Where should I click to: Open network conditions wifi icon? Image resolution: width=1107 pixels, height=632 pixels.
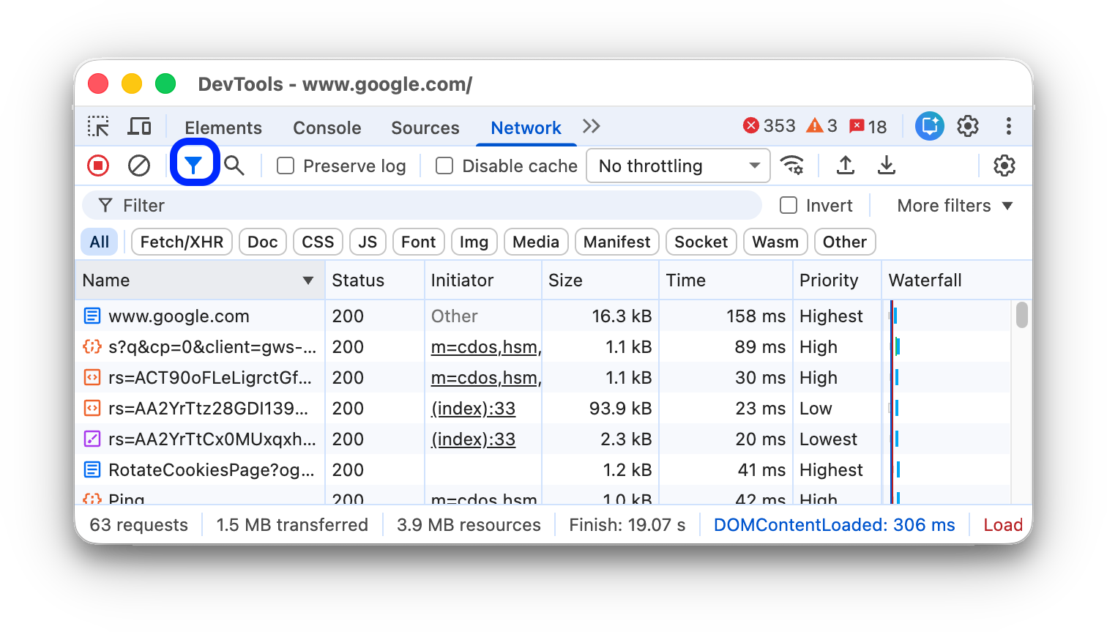(792, 166)
